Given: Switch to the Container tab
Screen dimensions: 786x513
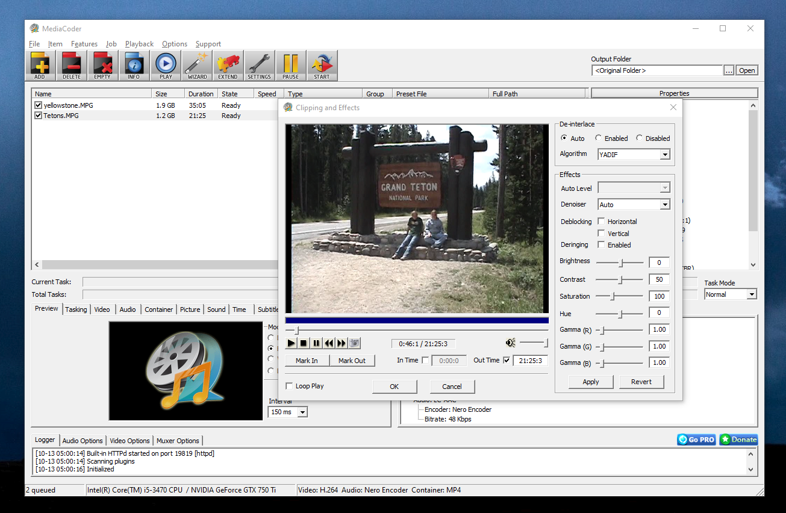Looking at the screenshot, I should point(159,309).
